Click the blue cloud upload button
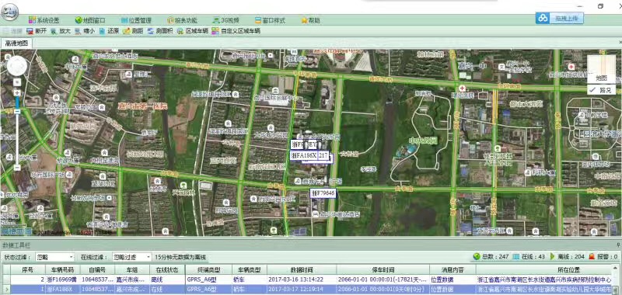 click(559, 18)
